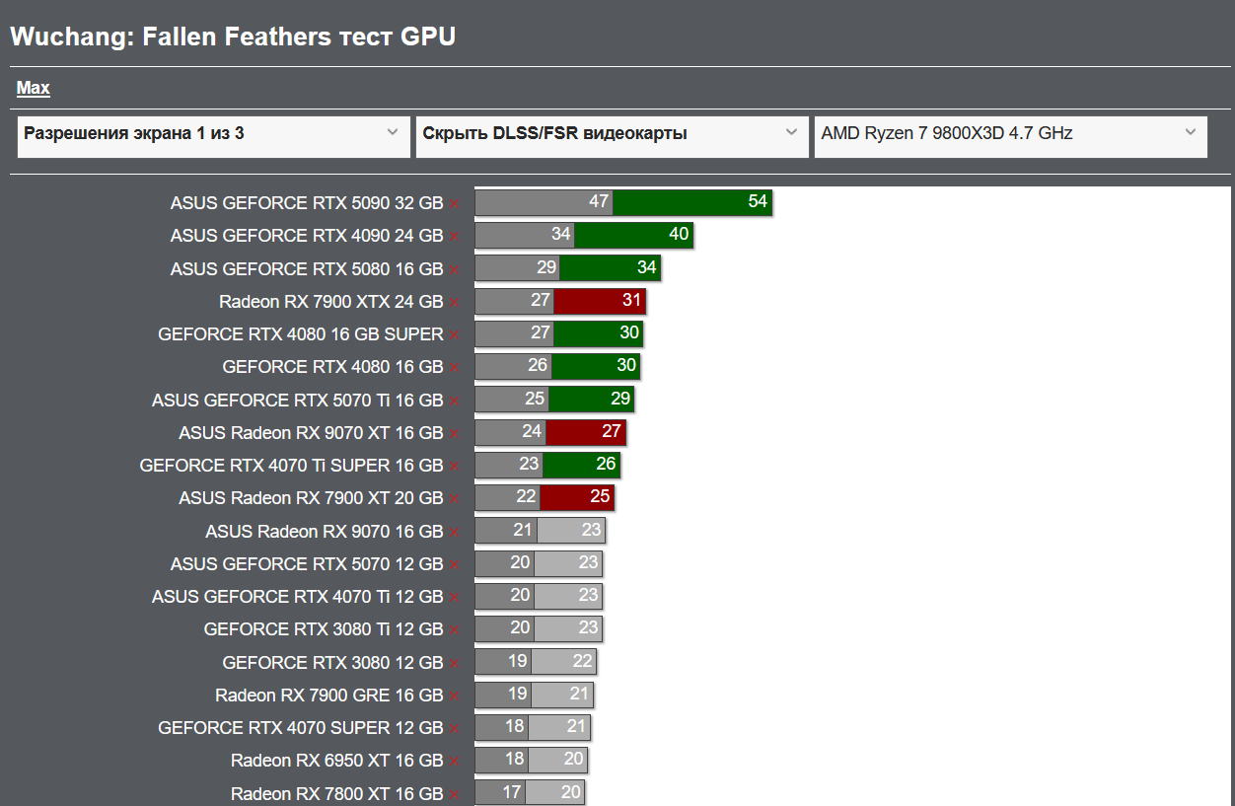Remove ASUS GEFORCE RTX 4090 24 GB row
Viewport: 1235px width, 806px height.
coord(454,236)
